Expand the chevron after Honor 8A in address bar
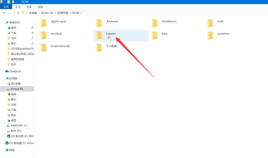Screen dimensions: 268x158 pyautogui.click(x=55, y=13)
